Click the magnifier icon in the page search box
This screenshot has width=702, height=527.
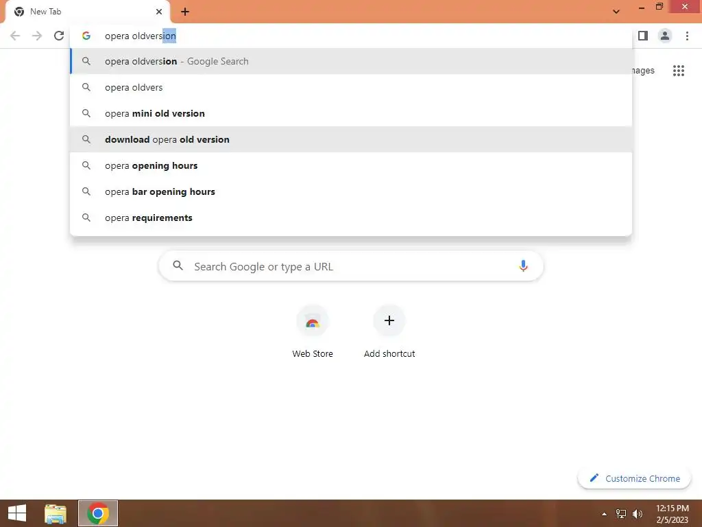(x=178, y=266)
